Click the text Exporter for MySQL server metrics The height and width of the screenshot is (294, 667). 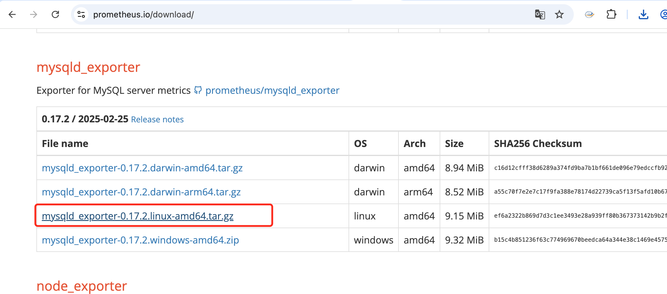pos(114,90)
